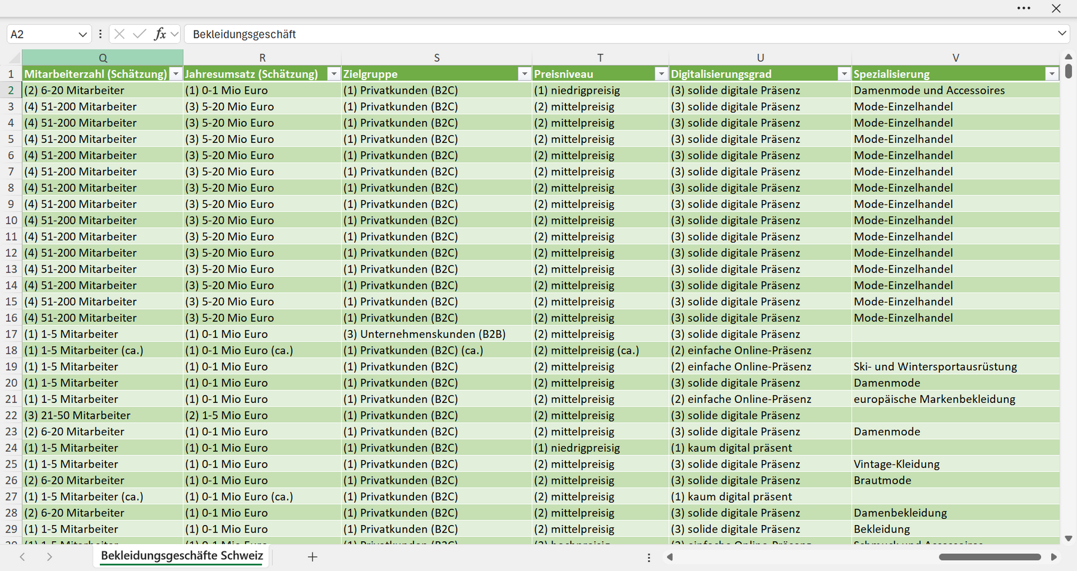The height and width of the screenshot is (571, 1077).
Task: Select cell Ski- und Wintersportausrüstung
Action: click(956, 367)
